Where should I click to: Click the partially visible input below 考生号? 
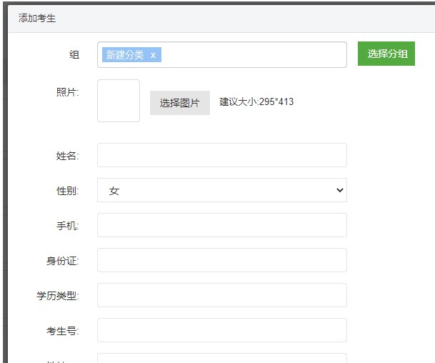pos(221,358)
